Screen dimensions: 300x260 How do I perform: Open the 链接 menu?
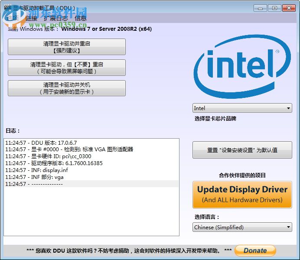coord(31,18)
